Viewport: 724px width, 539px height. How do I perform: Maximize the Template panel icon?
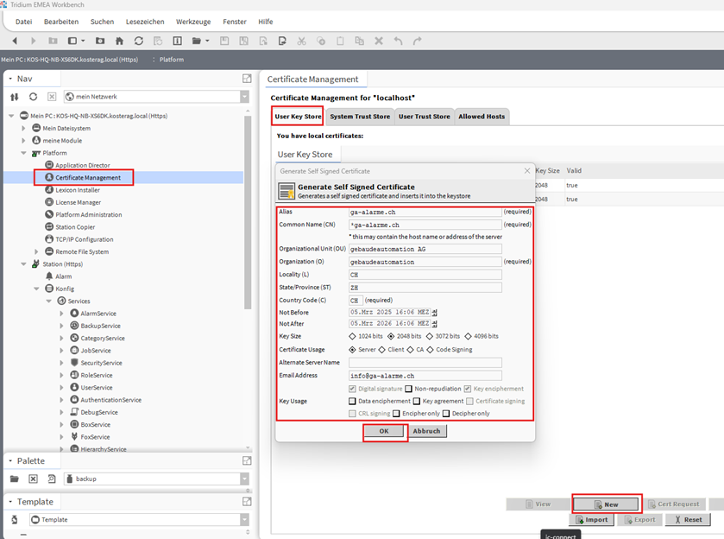tap(247, 502)
